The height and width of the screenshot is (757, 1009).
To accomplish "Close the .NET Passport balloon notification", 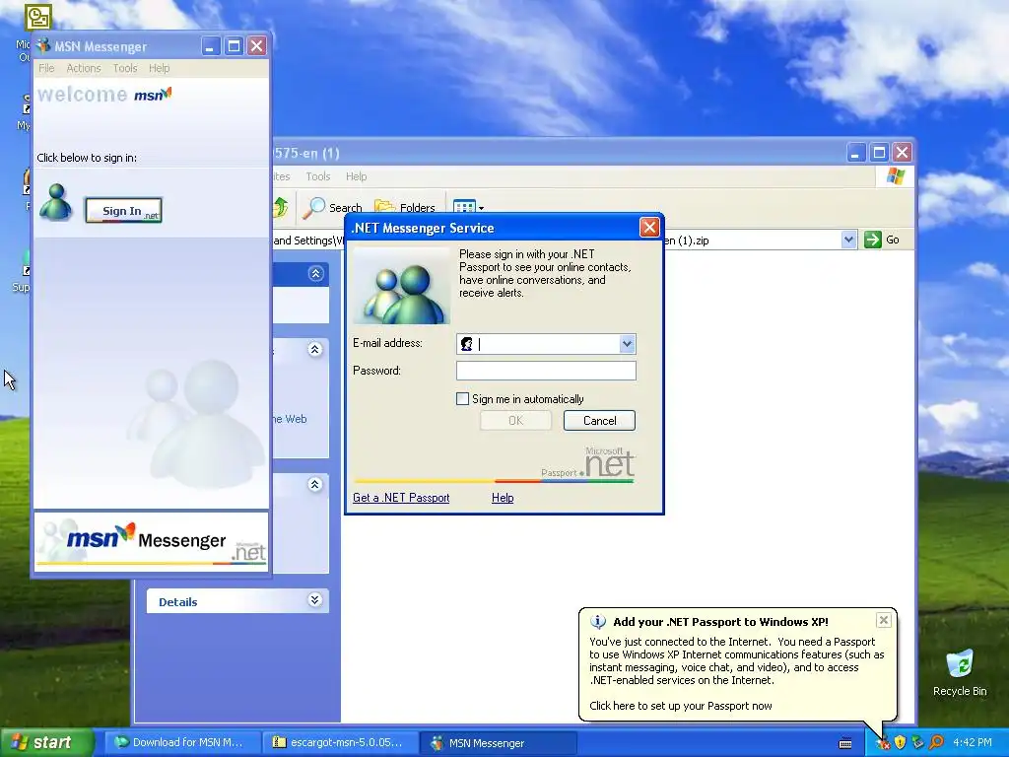I will point(884,620).
